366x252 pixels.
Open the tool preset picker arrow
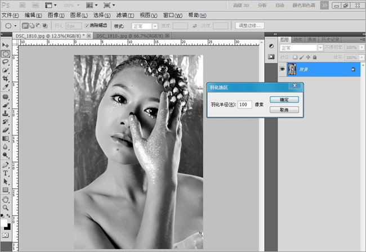click(15, 26)
